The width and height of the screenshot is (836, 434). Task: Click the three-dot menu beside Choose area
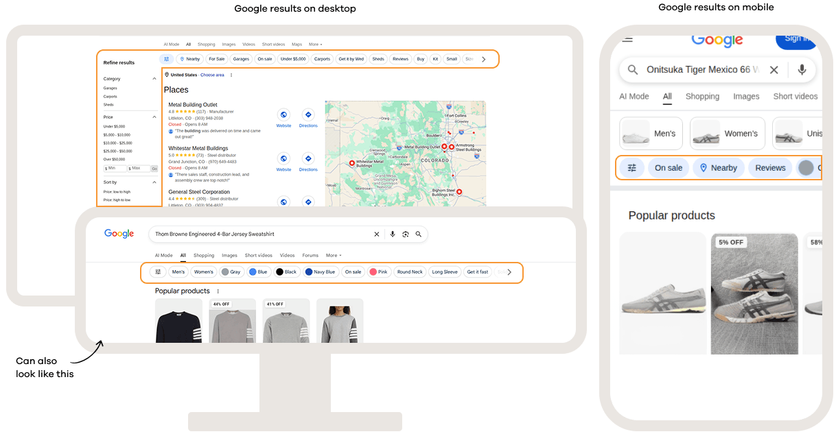point(231,75)
